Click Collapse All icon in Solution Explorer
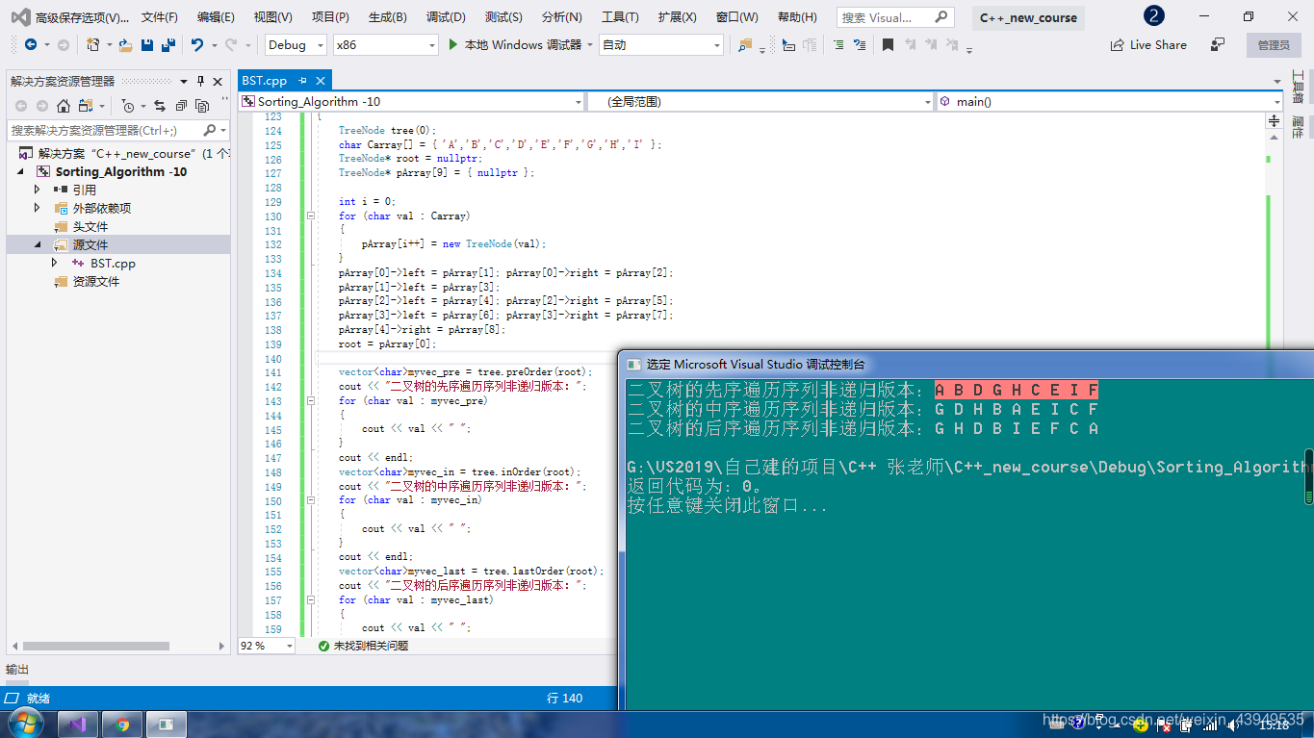Viewport: 1314px width, 738px height. (x=180, y=106)
